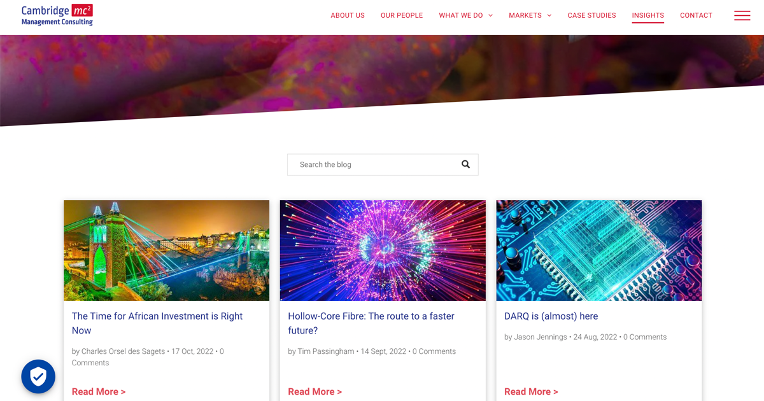Click Read More under the DARQ post
The image size is (764, 401).
point(531,391)
